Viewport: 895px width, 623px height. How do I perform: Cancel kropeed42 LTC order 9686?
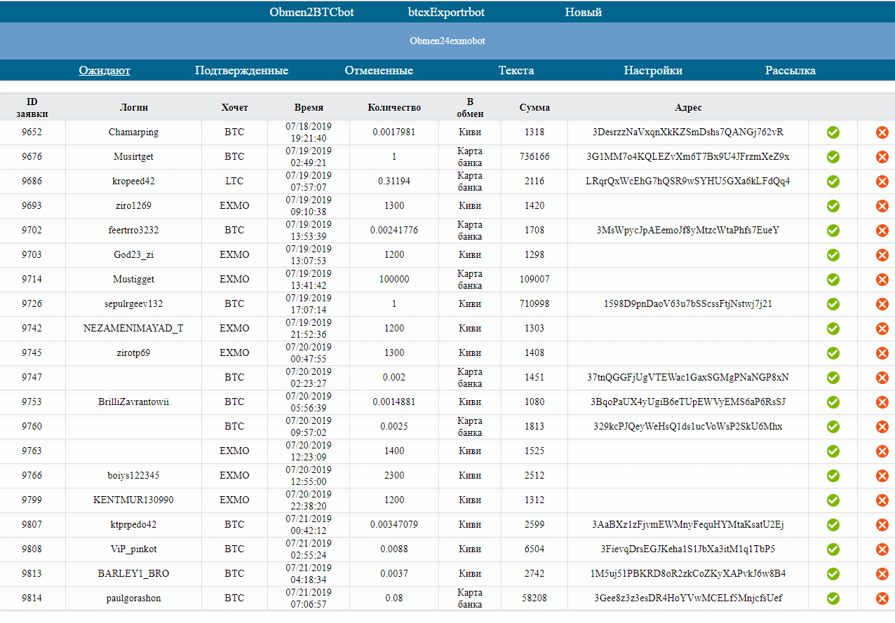tap(882, 182)
